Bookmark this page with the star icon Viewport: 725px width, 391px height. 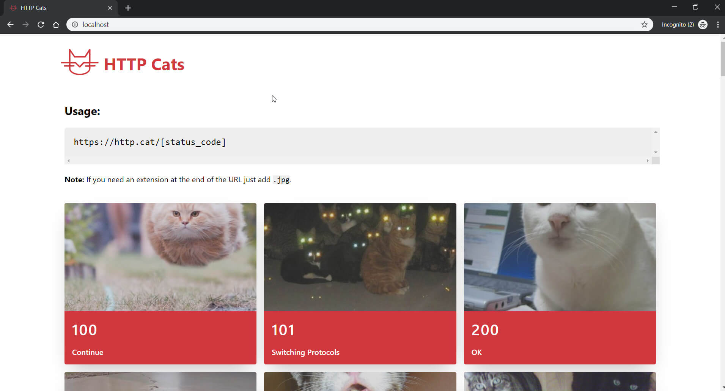point(644,25)
